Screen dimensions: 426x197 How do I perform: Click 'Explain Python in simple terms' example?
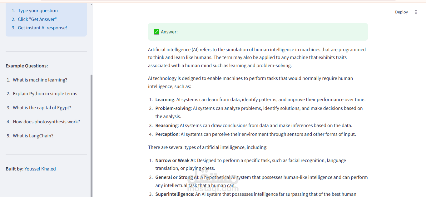tap(45, 93)
